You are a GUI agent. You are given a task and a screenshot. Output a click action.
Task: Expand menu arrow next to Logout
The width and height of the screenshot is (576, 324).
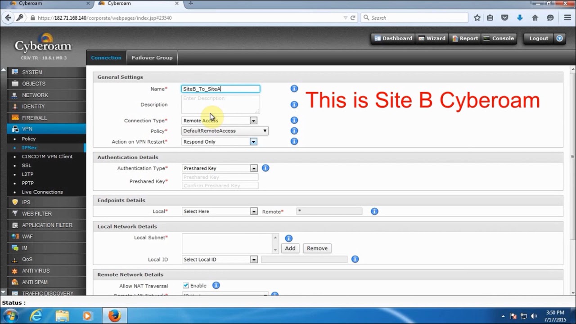(x=559, y=38)
